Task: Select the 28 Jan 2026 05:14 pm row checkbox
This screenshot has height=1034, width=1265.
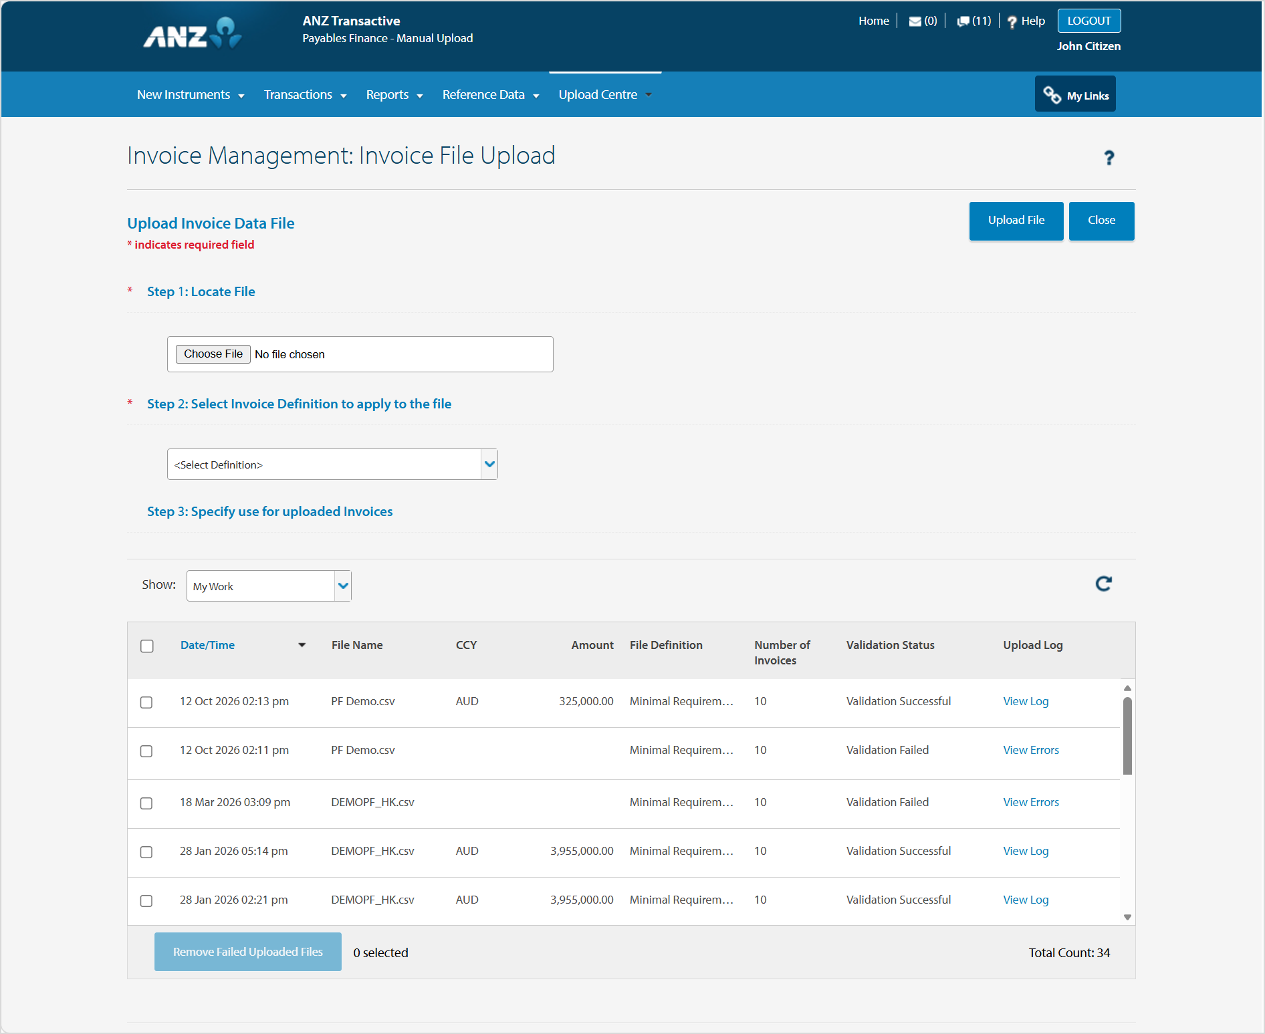Action: pyautogui.click(x=146, y=852)
